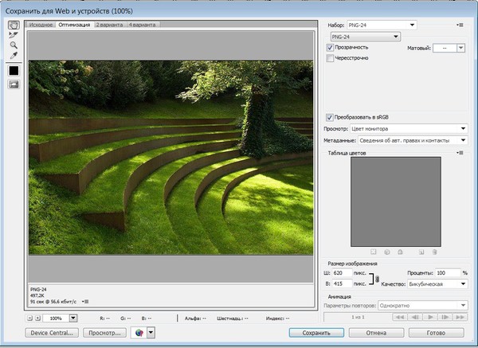This screenshot has height=348, width=478.
Task: Switch to the Исходное tab
Action: (41, 25)
